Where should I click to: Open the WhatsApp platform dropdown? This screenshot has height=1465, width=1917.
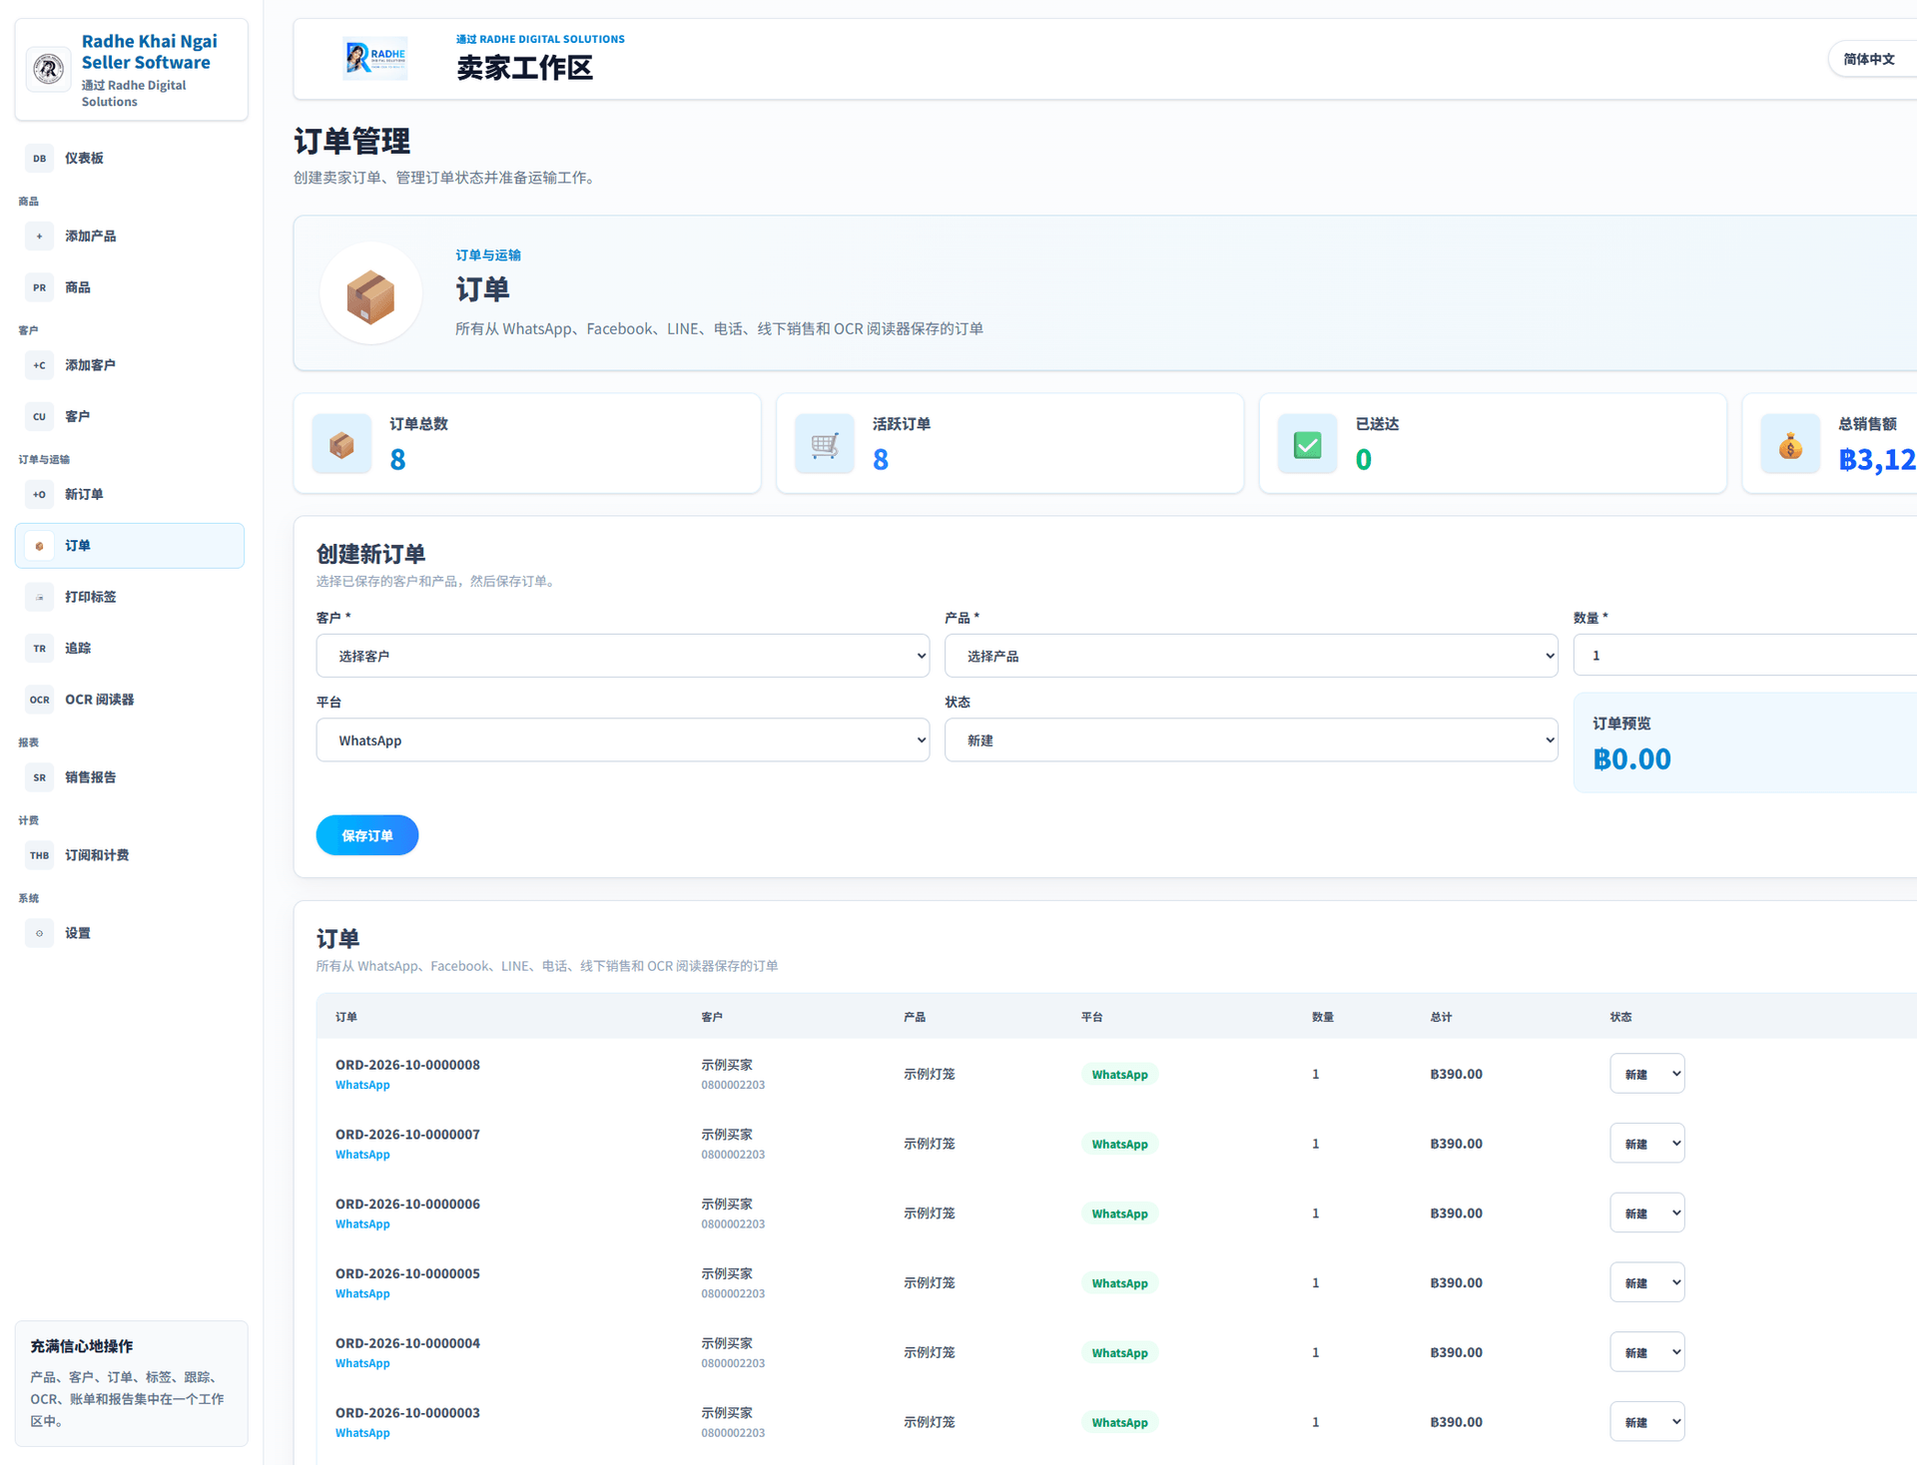click(622, 739)
